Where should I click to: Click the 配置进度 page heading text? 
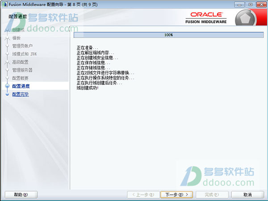[18, 17]
